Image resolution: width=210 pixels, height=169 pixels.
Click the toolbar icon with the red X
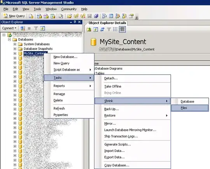(83, 16)
